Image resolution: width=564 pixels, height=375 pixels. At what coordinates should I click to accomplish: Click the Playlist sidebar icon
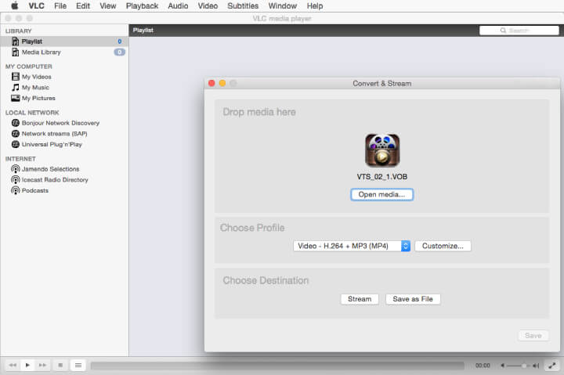[16, 41]
